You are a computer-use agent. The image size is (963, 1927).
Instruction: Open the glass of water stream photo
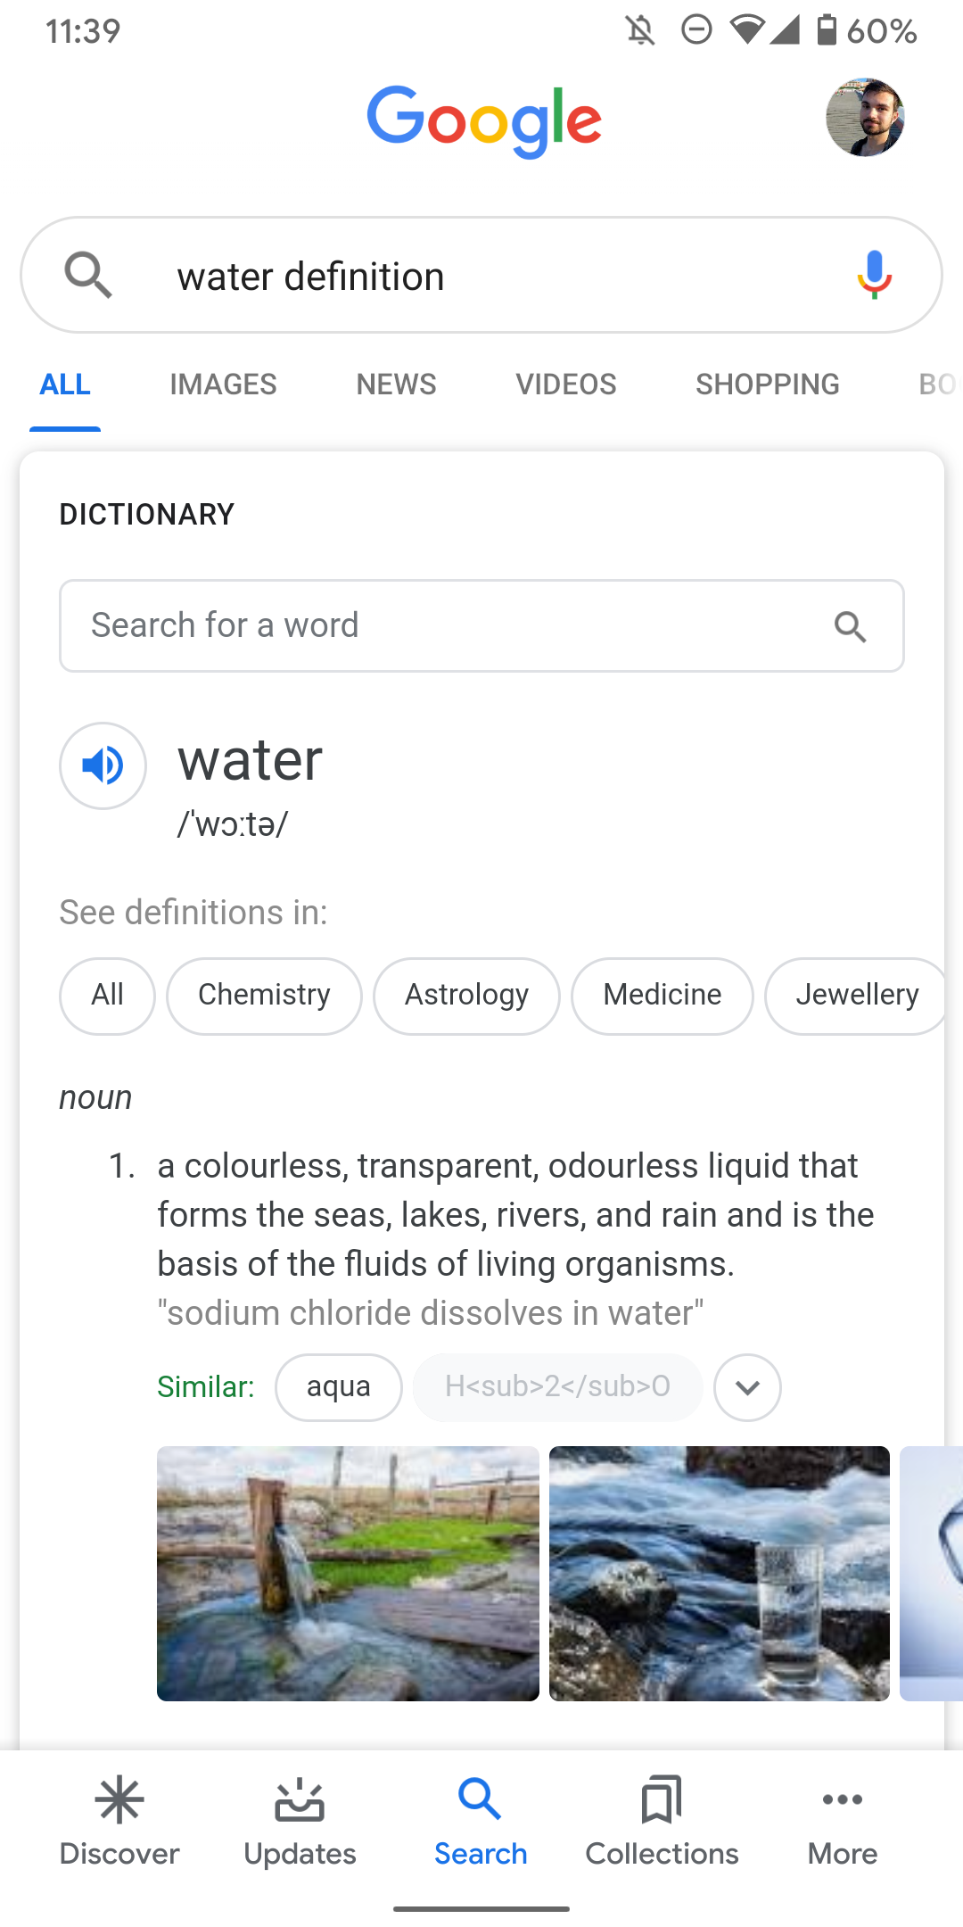[719, 1575]
